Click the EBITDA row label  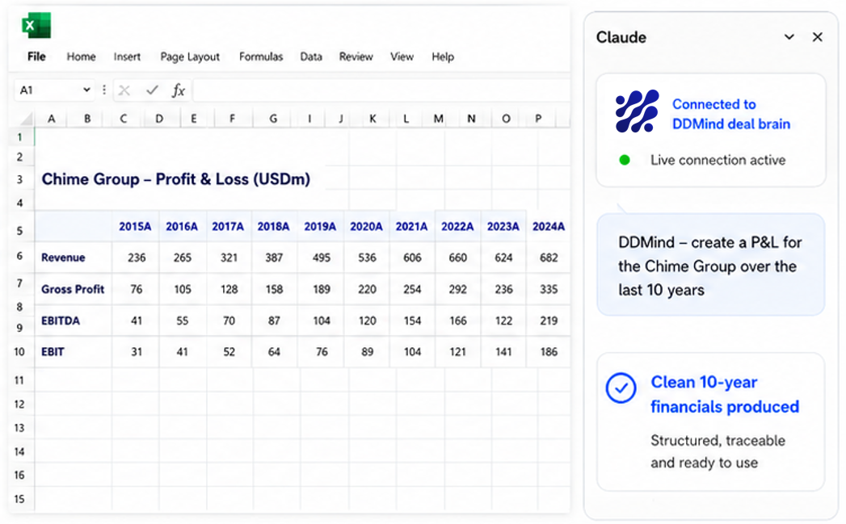click(61, 321)
